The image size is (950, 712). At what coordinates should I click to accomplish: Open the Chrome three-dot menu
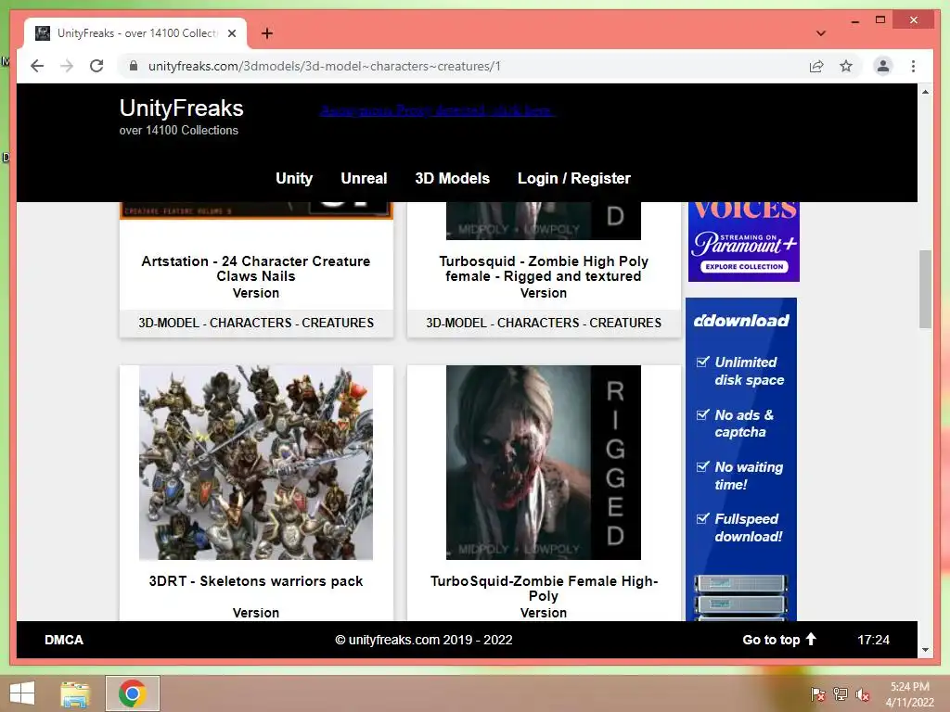pyautogui.click(x=913, y=66)
